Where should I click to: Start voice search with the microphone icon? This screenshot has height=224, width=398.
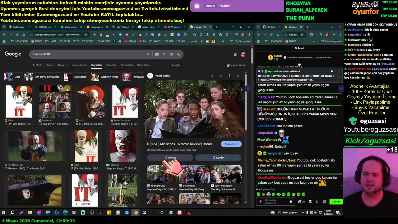(164, 54)
